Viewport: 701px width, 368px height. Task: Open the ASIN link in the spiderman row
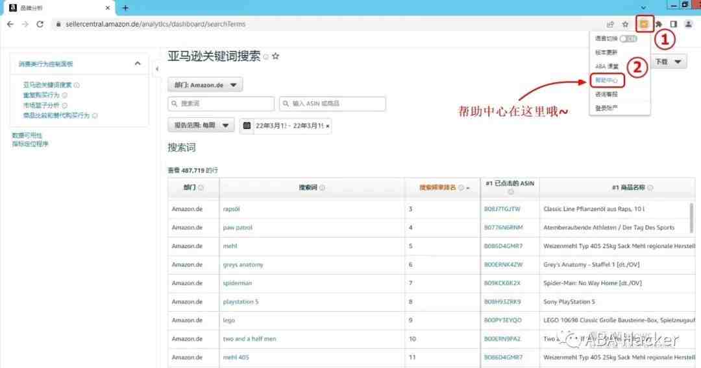coord(502,283)
